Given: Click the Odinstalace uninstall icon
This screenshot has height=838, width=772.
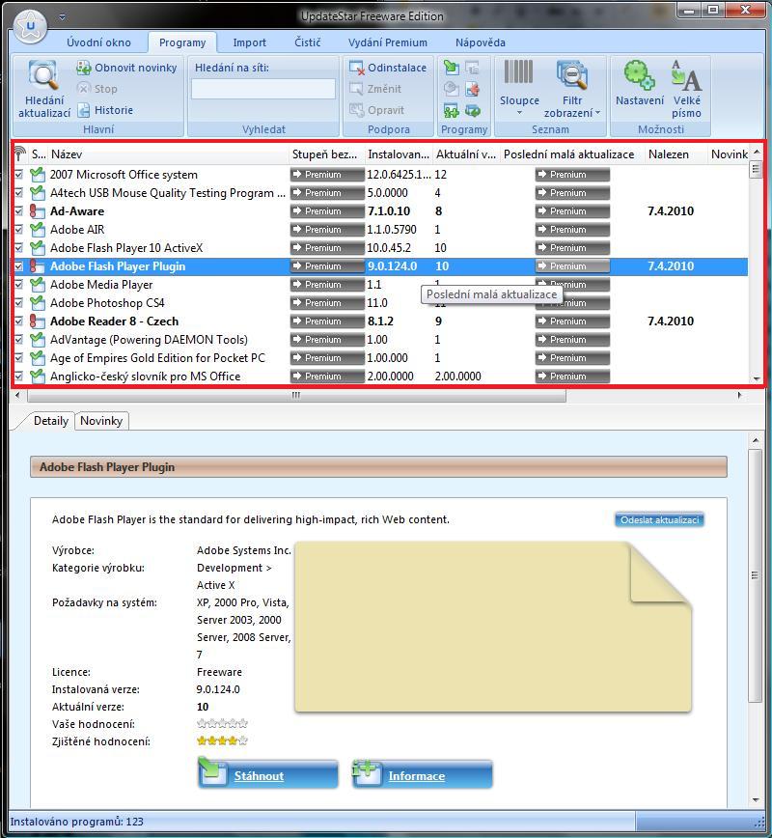Looking at the screenshot, I should (x=356, y=68).
